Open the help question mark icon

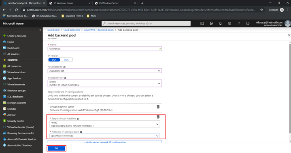239,23
